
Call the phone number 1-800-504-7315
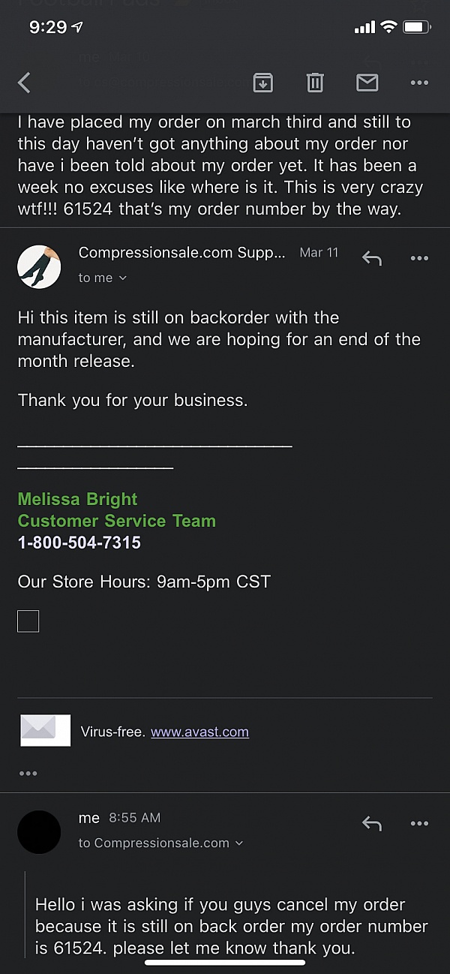click(79, 543)
